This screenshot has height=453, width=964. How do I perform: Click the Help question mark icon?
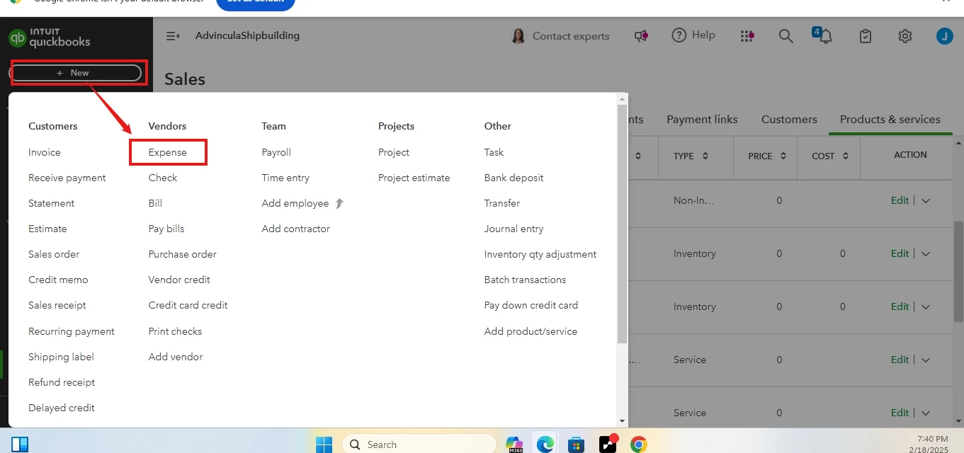679,35
